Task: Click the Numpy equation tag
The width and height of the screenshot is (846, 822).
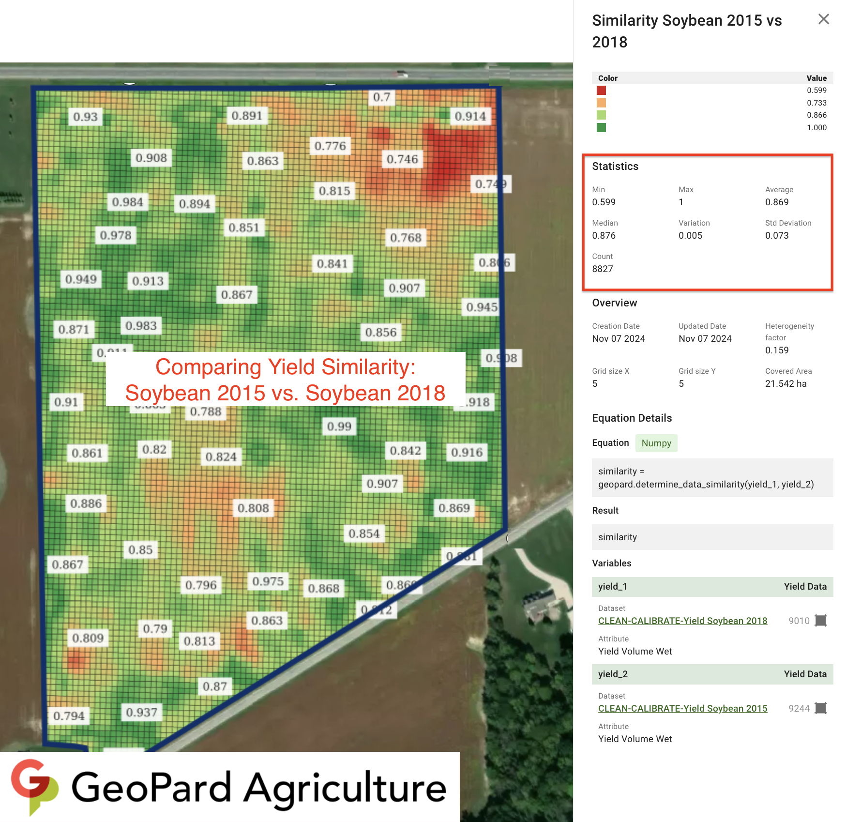Action: click(x=656, y=443)
